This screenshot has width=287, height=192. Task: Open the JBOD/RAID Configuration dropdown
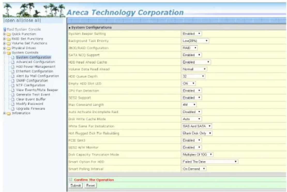190,48
